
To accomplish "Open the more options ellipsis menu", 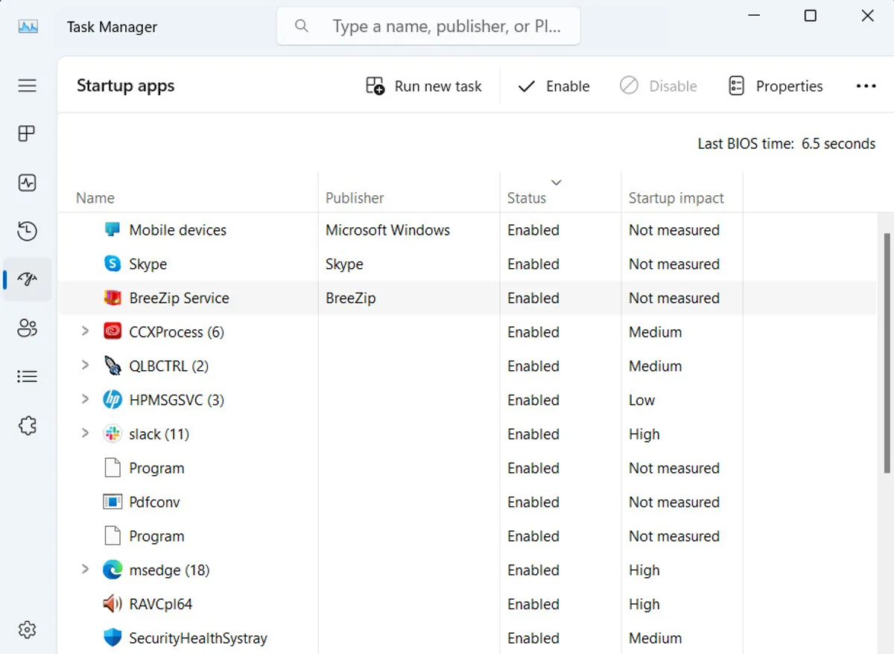I will [x=866, y=86].
